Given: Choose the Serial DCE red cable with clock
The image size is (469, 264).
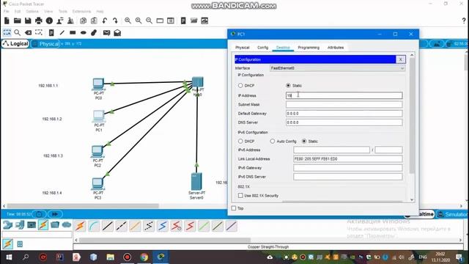Looking at the screenshot, I should coord(177,227).
